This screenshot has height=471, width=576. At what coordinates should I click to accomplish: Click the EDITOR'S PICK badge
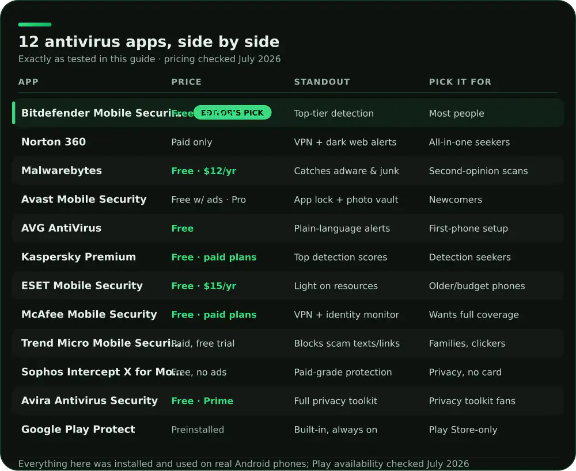(x=232, y=113)
